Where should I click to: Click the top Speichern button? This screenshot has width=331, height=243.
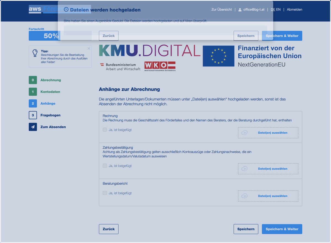click(x=246, y=36)
